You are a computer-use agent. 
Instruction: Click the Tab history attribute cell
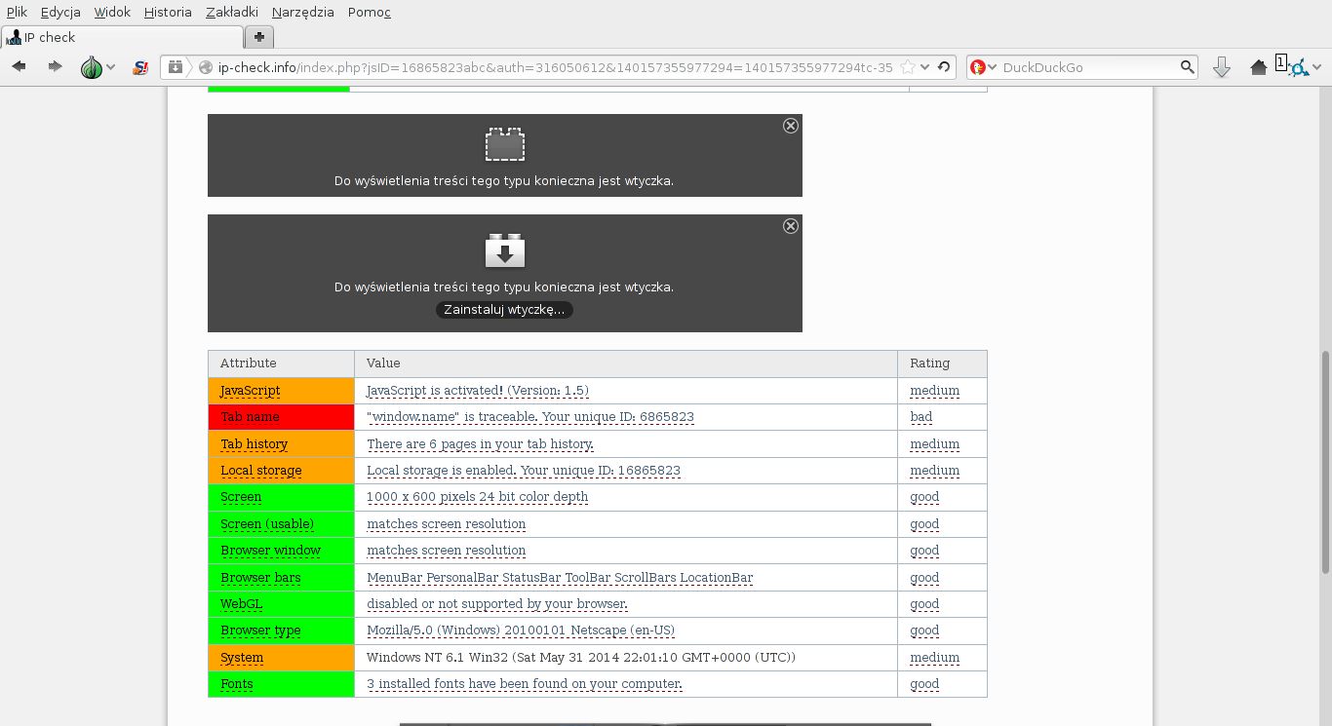point(281,444)
